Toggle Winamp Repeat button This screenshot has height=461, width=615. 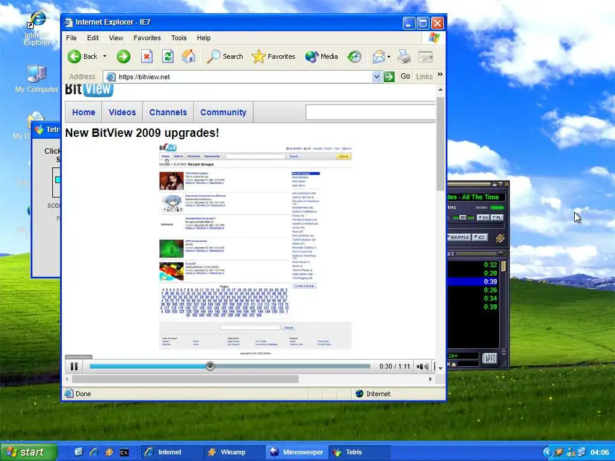pyautogui.click(x=479, y=237)
